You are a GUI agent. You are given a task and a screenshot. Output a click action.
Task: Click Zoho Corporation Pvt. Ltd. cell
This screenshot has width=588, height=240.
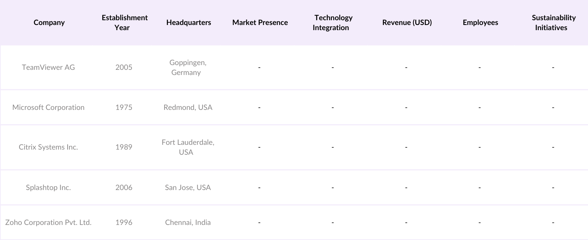pos(48,222)
